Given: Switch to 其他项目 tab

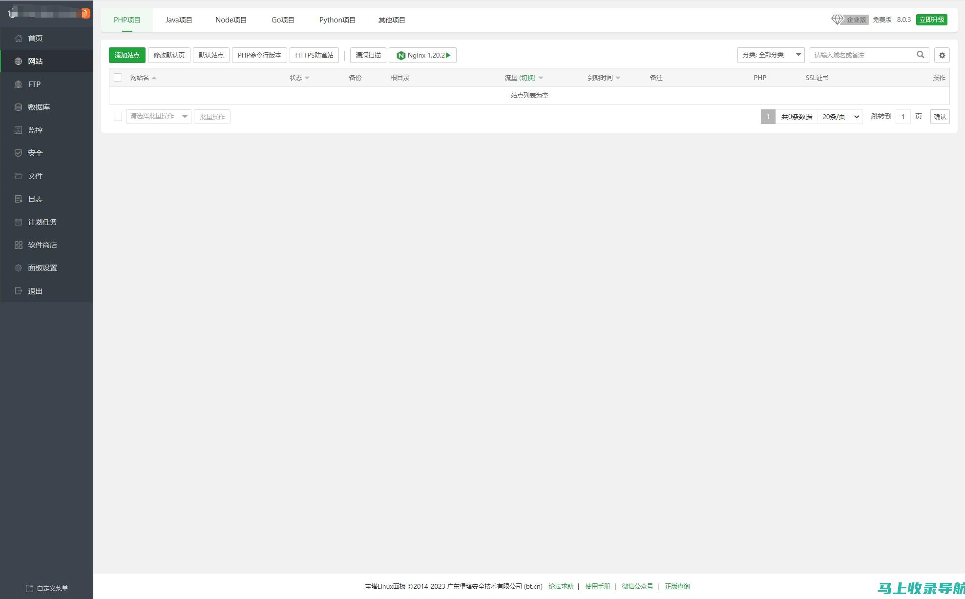Looking at the screenshot, I should (392, 20).
